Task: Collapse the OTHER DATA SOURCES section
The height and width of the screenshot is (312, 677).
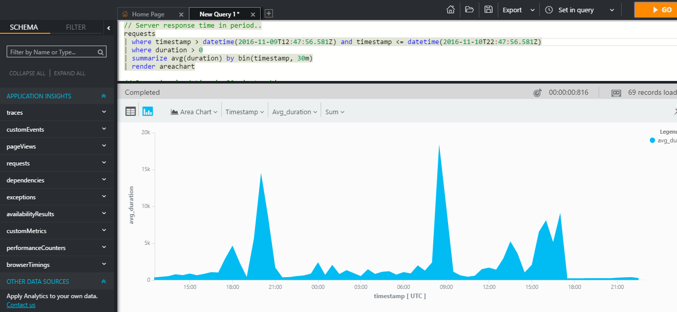Action: (103, 281)
